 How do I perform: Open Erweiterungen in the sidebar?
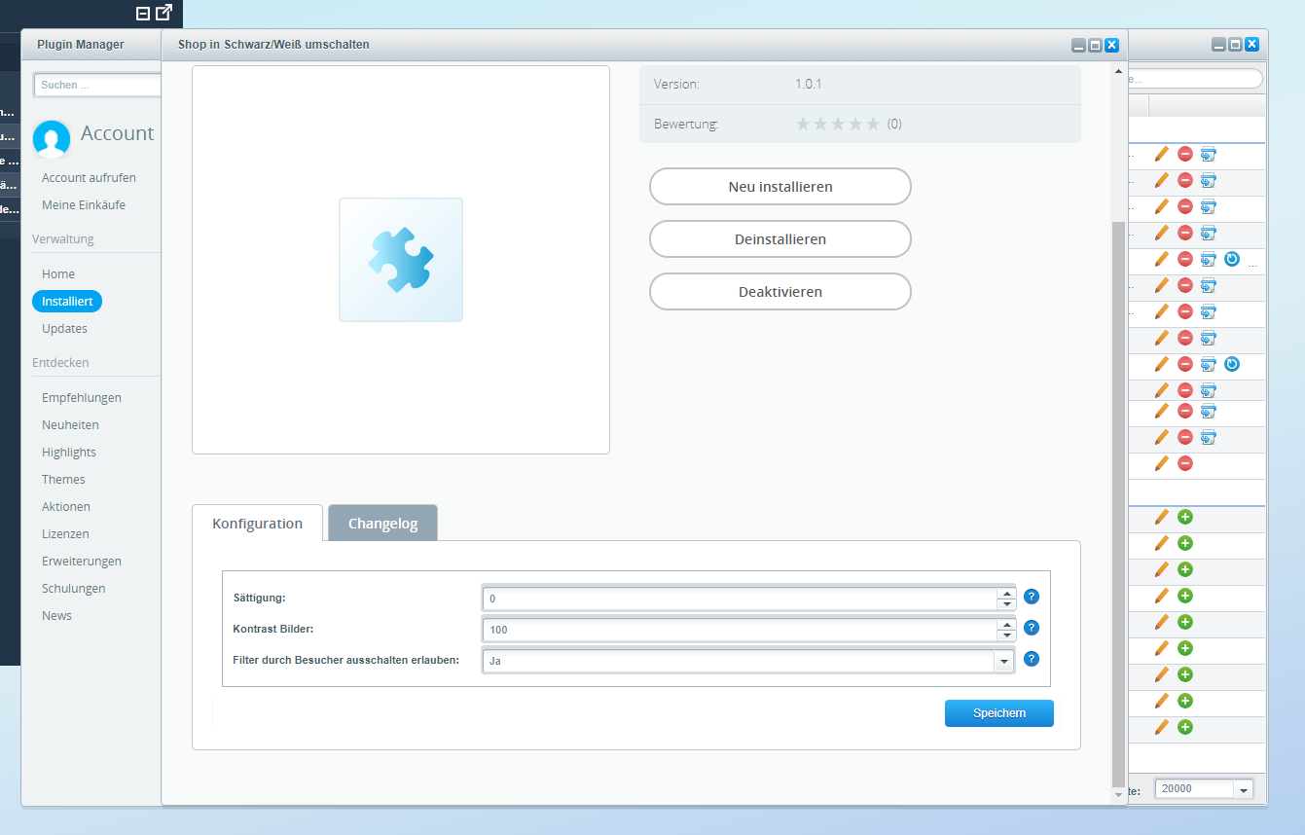click(82, 561)
